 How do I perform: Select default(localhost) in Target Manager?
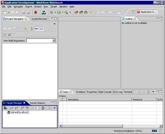pos(20,112)
